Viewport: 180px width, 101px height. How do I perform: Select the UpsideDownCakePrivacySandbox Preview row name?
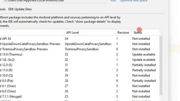pos(30,44)
